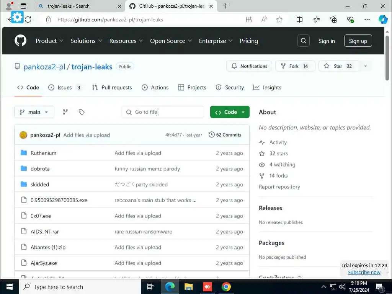Click the site info padlock icon
Screen dimensions: 392x294
[49, 20]
